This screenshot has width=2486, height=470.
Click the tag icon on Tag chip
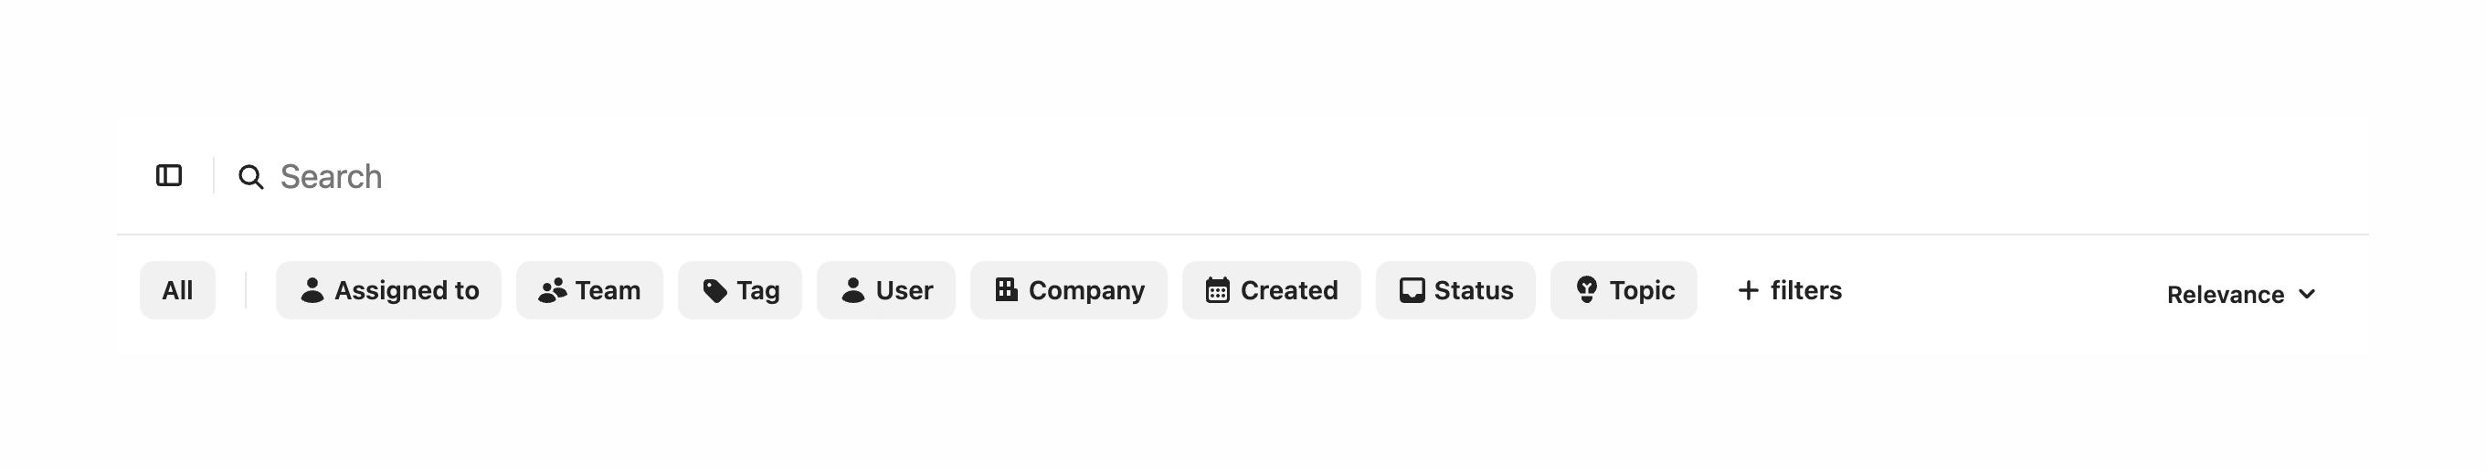coord(714,290)
